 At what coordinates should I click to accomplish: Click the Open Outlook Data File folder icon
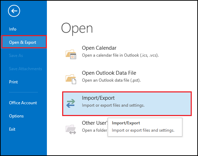pos(71,79)
